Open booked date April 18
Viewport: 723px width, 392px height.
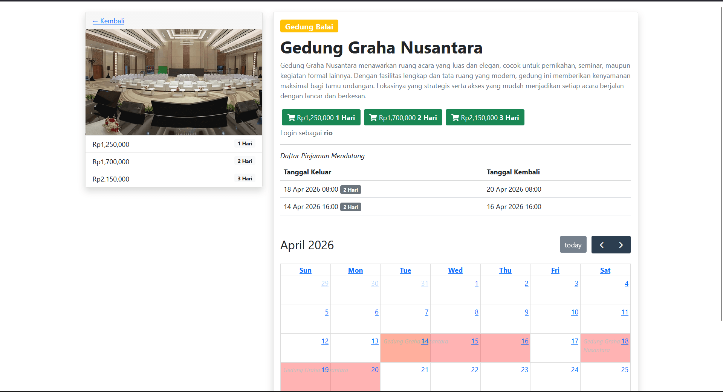pos(625,341)
